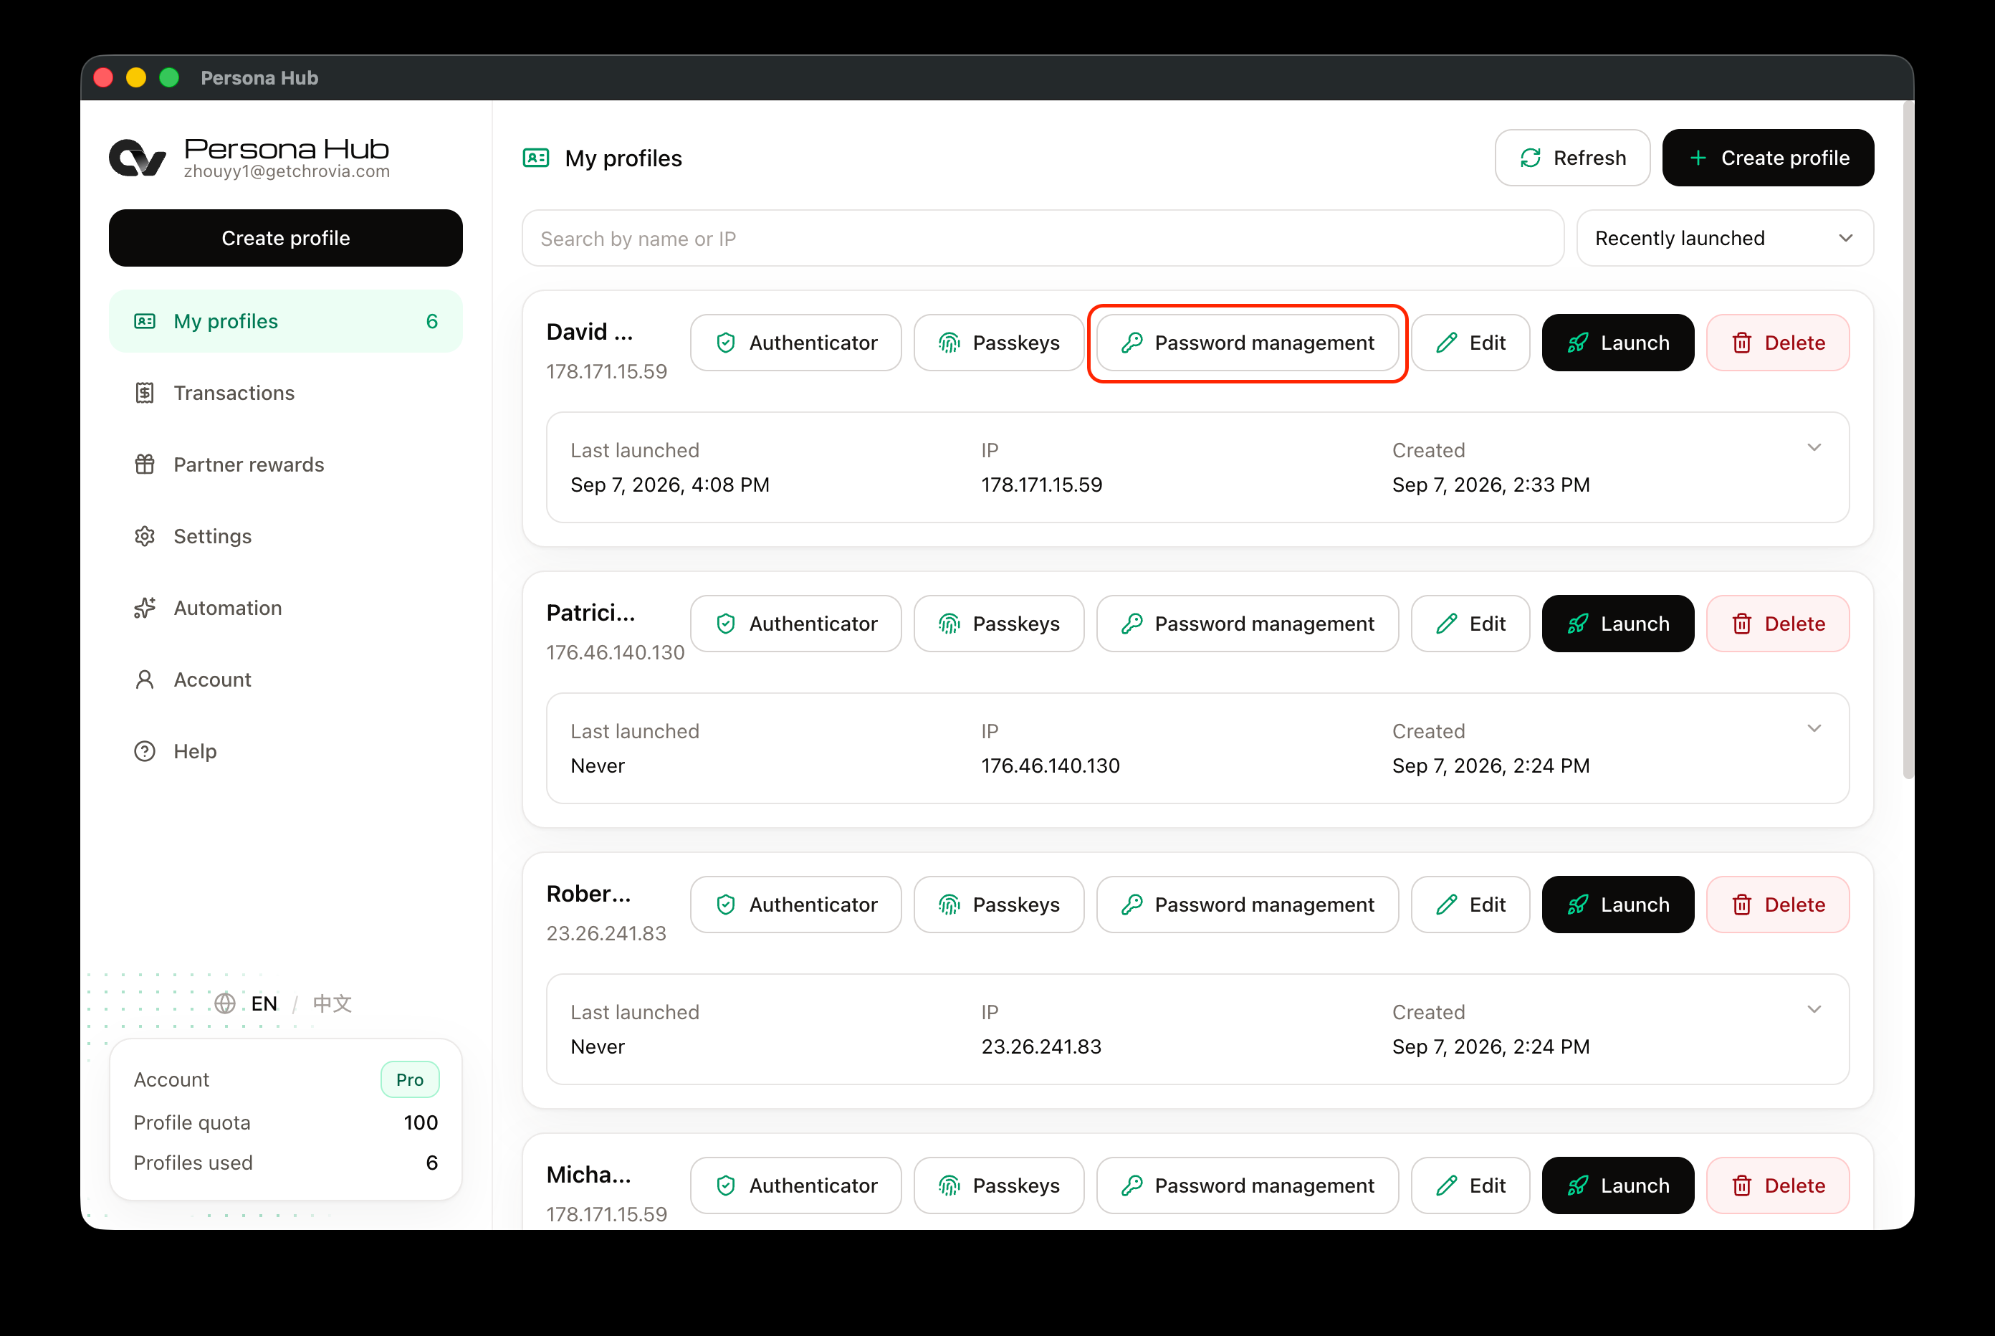This screenshot has width=1995, height=1336.
Task: Open Account page in sidebar
Action: tap(285, 679)
